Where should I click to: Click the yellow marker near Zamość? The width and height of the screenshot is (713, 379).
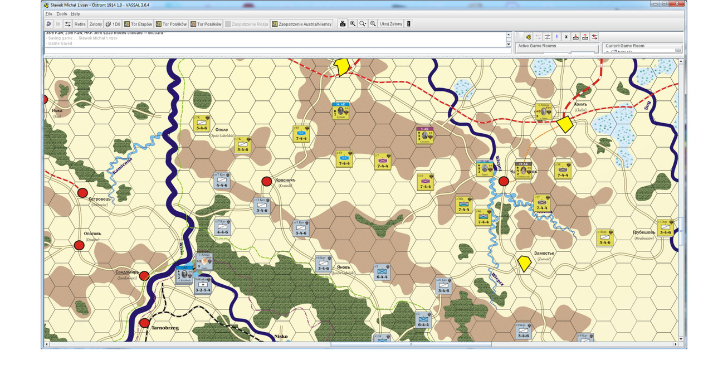524,264
